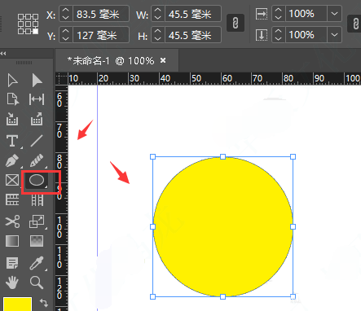Select the Selection tool (outlined arrow)
Image resolution: width=361 pixels, height=311 pixels.
(x=12, y=81)
